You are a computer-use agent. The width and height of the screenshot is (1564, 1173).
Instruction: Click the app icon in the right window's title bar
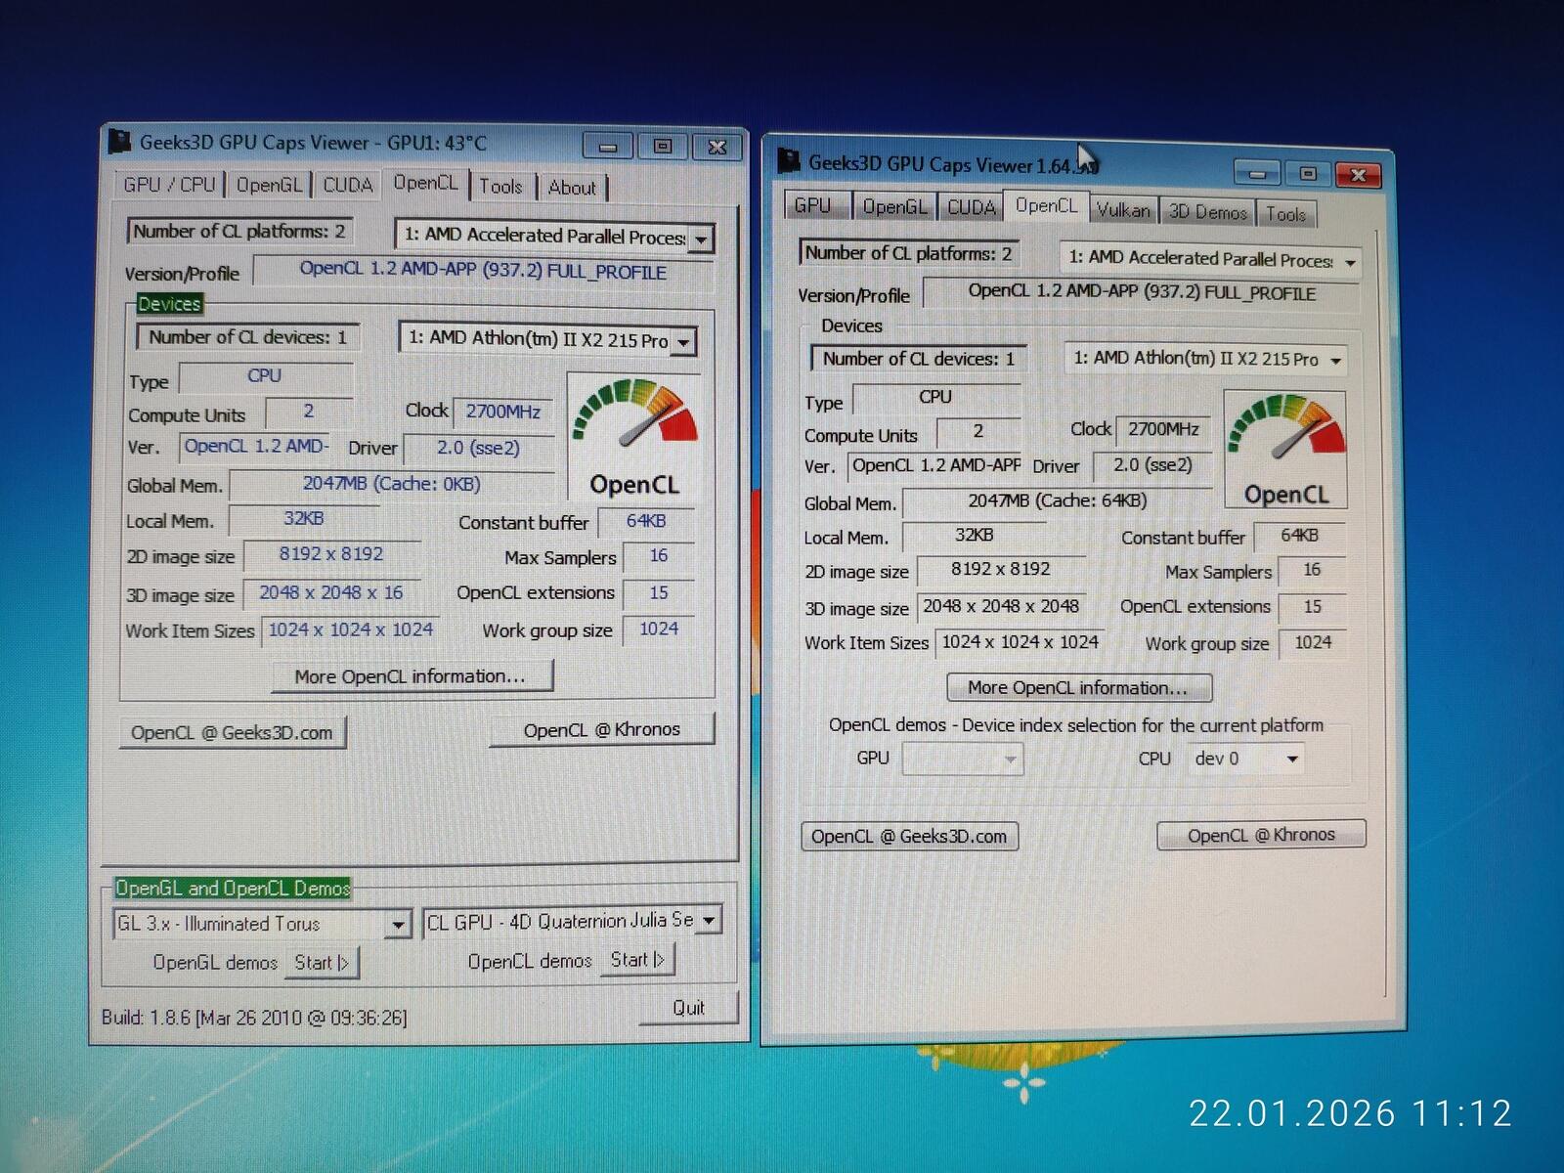click(x=788, y=160)
